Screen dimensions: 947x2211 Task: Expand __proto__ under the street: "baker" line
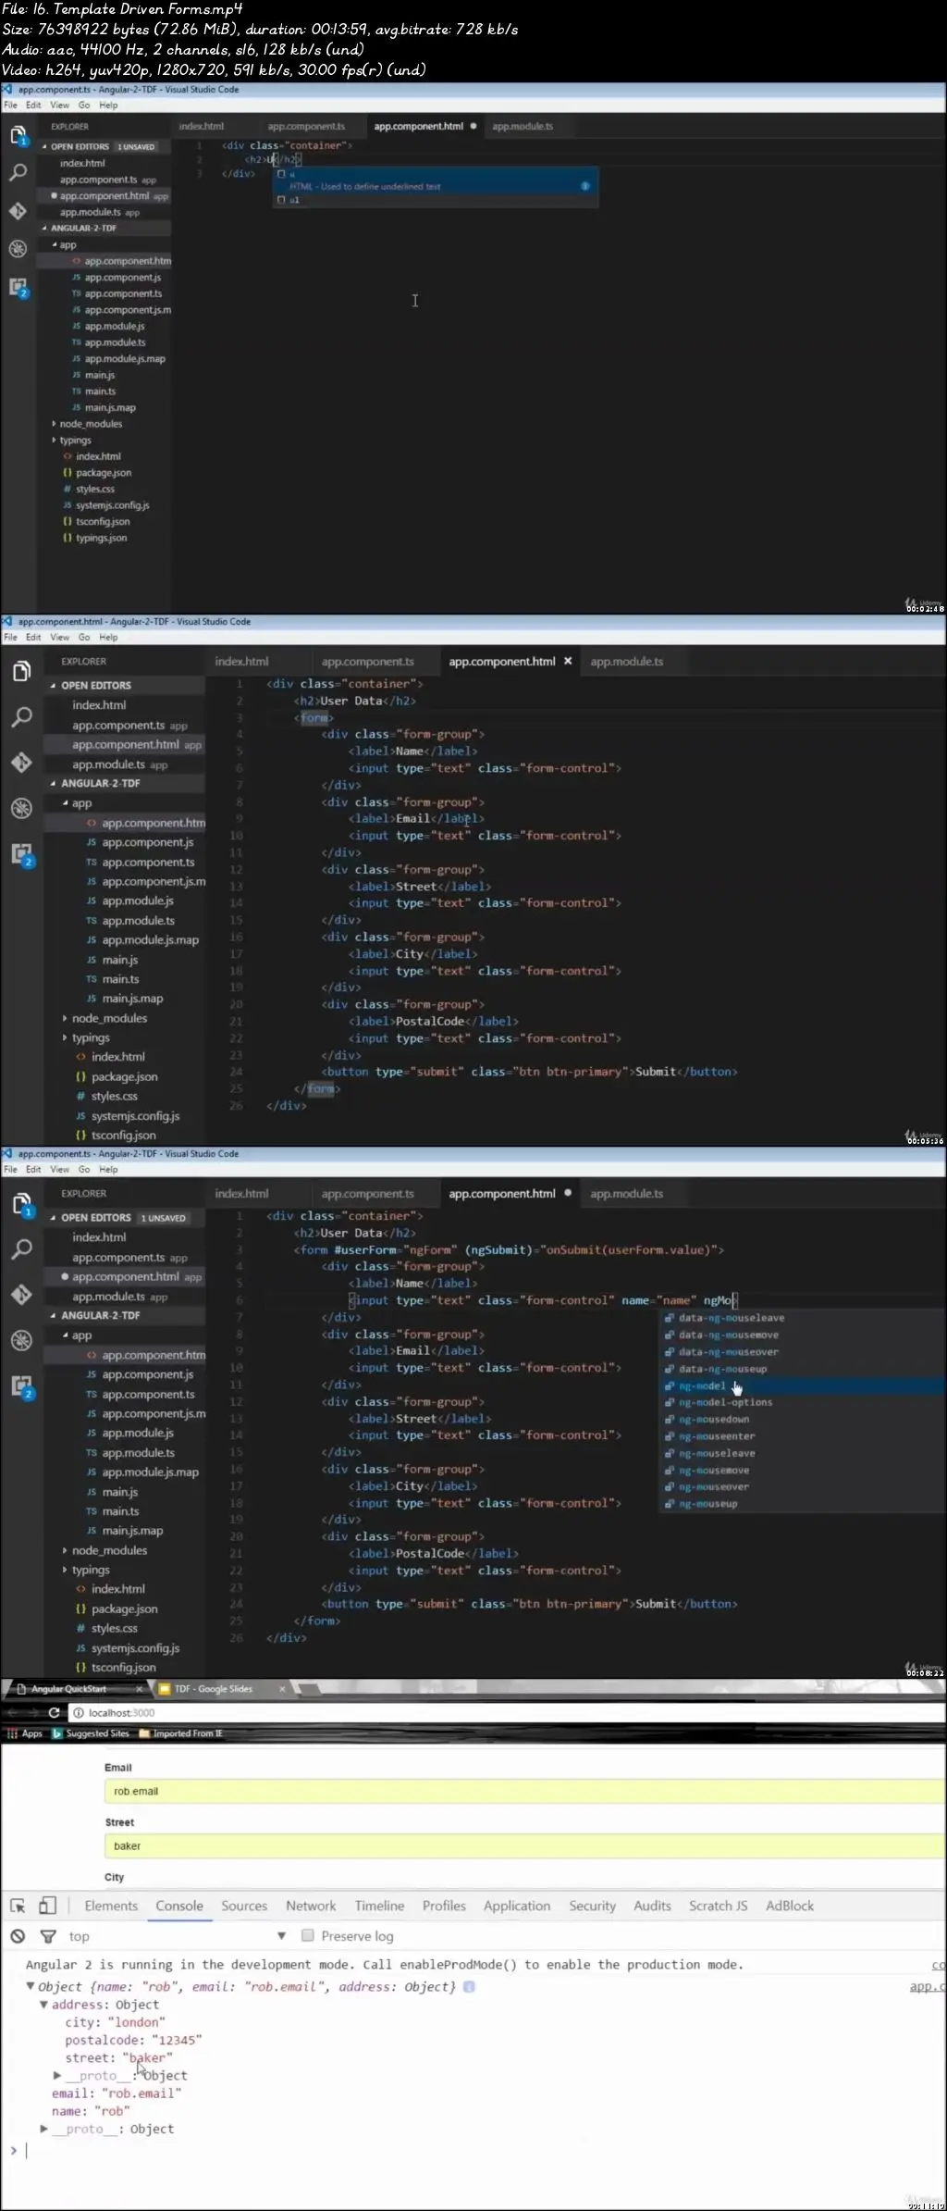(x=57, y=2076)
